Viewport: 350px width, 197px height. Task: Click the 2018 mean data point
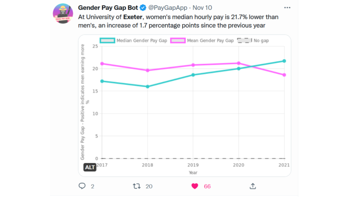tap(148, 70)
